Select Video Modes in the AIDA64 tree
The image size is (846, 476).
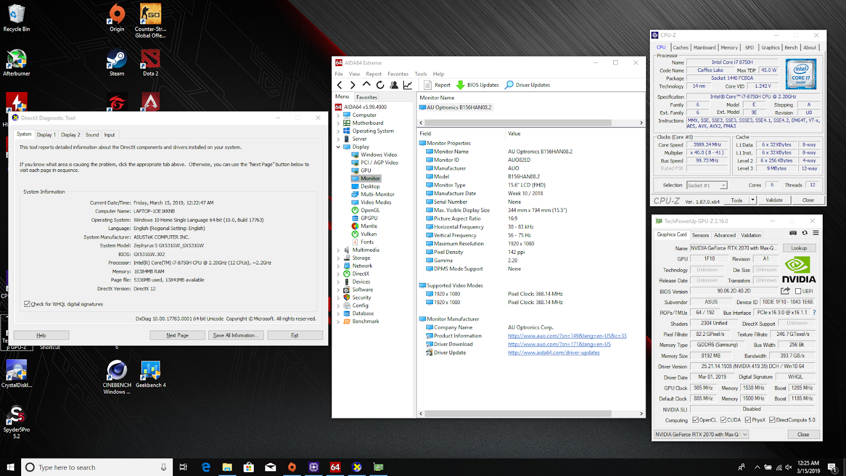(376, 203)
